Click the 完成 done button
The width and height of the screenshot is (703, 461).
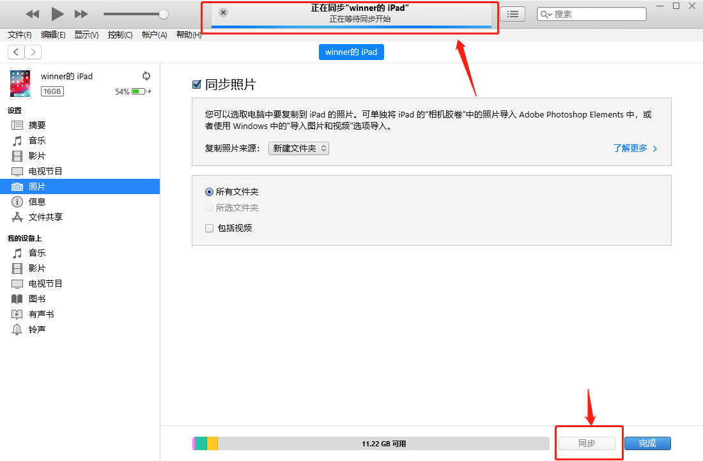coord(647,444)
